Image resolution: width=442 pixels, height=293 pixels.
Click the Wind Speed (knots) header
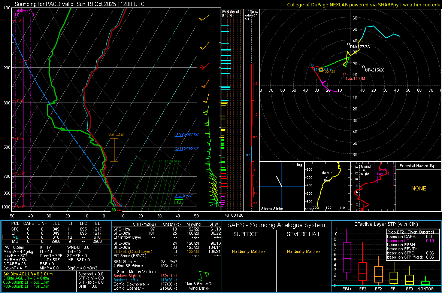coord(230,13)
